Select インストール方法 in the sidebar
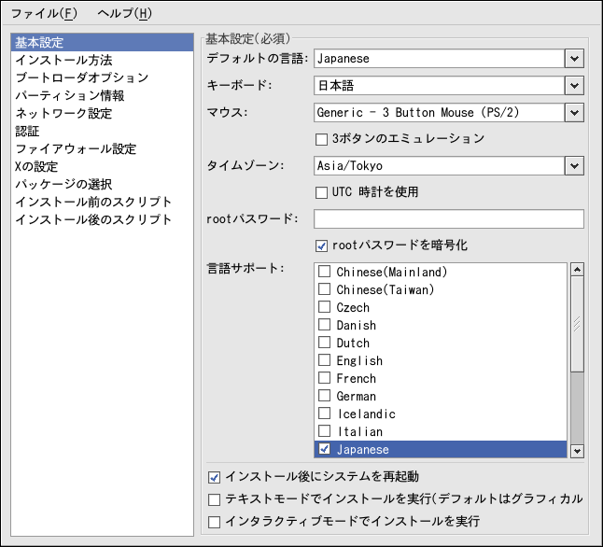Viewport: 603px width, 547px height. pos(63,61)
